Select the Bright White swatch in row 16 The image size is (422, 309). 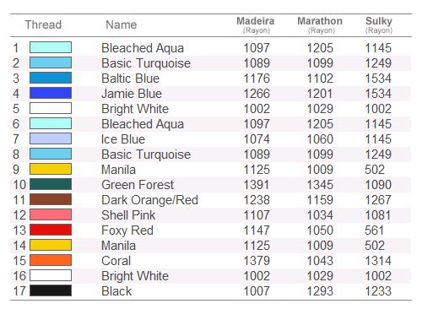pos(51,275)
